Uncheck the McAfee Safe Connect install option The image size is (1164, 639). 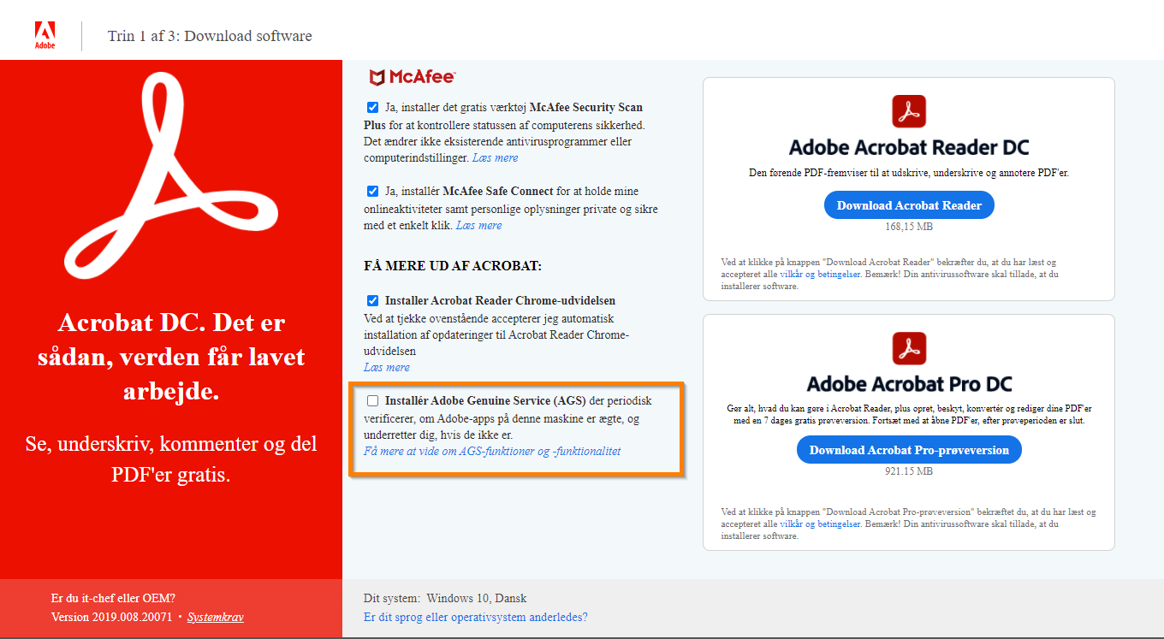[x=372, y=191]
